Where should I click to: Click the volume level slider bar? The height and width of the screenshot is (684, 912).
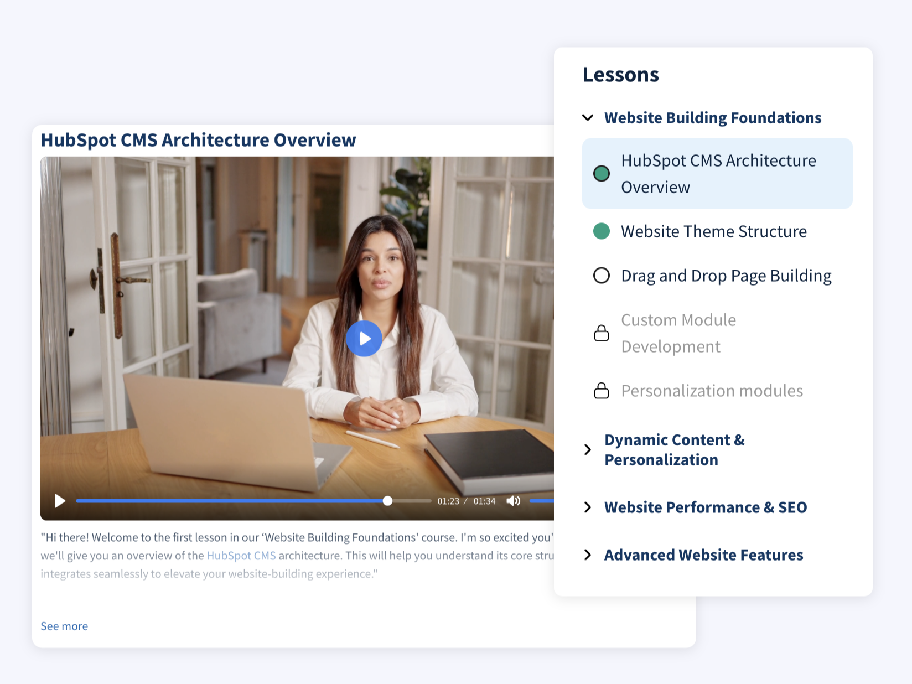pyautogui.click(x=541, y=501)
